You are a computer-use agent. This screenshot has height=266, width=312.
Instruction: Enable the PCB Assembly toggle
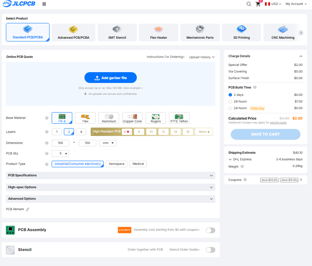pyautogui.click(x=210, y=230)
